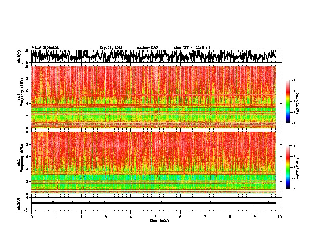The image size is (315, 243).
Task: Click the time axis tick label "3"
Action: click(106, 217)
